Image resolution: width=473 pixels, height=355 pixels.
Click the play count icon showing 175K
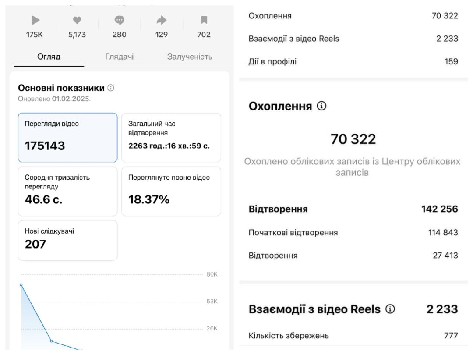click(35, 20)
